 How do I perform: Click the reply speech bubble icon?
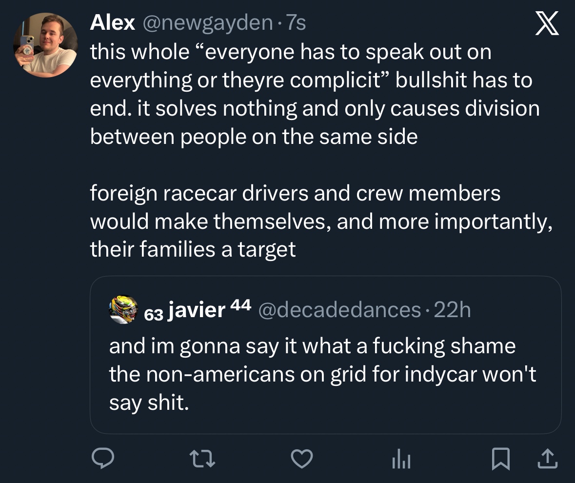[103, 458]
